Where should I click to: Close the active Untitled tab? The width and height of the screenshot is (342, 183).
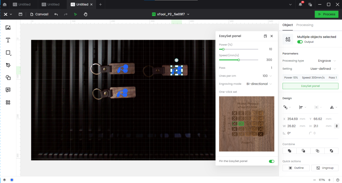(92, 4)
